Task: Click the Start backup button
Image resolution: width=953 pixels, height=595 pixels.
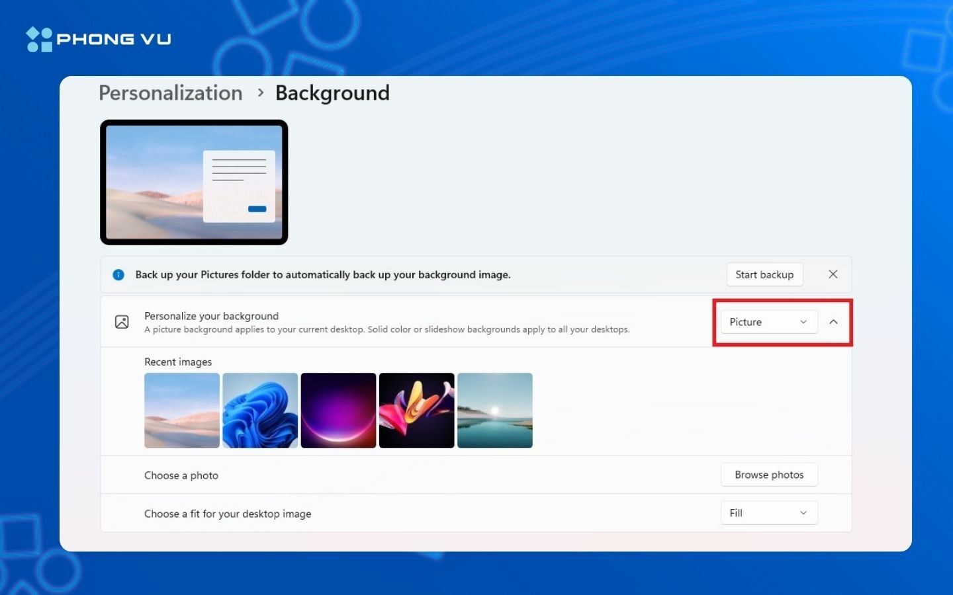Action: point(764,275)
